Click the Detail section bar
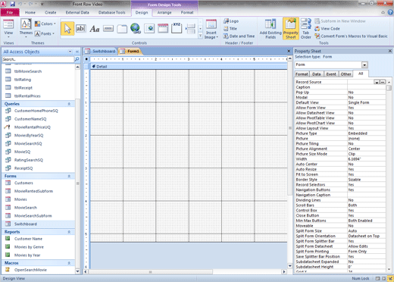 point(189,67)
